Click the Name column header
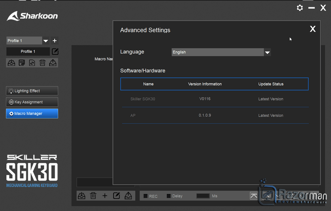The height and width of the screenshot is (211, 331). coord(148,84)
